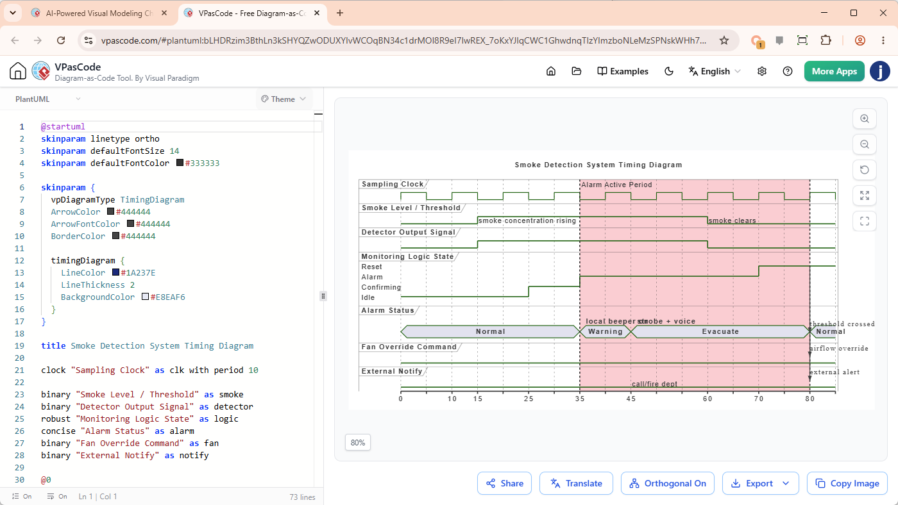This screenshot has height=505, width=898.
Task: Click 'Alarm Active Period' label in diagram
Action: (x=616, y=185)
